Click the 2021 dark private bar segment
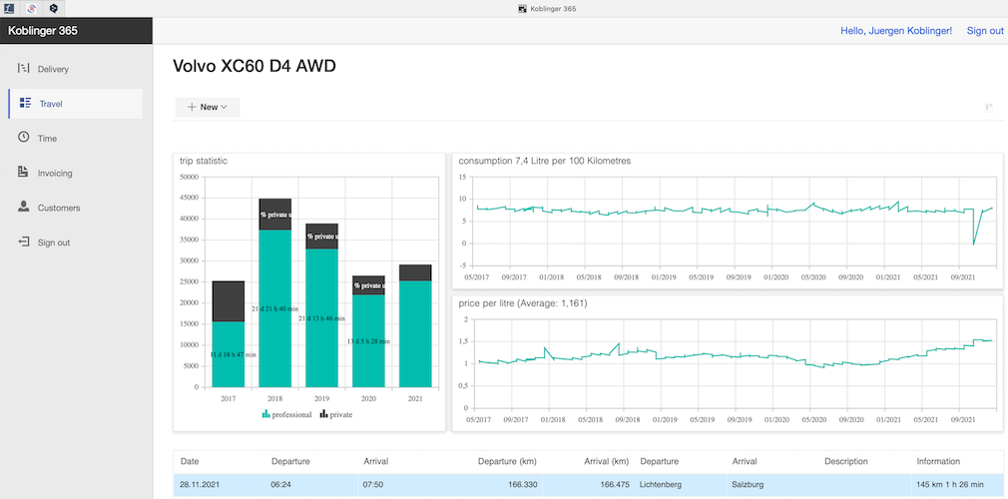The width and height of the screenshot is (1008, 499). pyautogui.click(x=415, y=272)
